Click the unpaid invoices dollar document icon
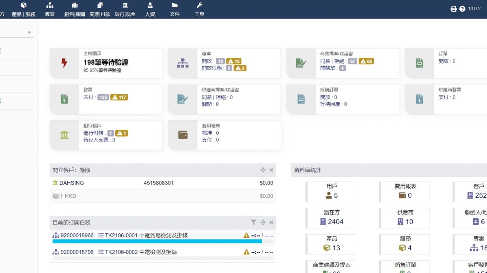 [x=64, y=99]
